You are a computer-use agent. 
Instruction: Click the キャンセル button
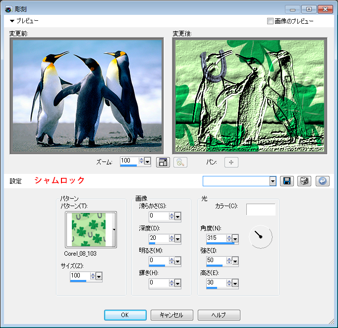171,315
